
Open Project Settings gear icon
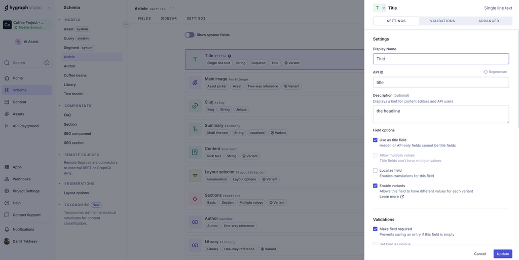click(x=7, y=191)
